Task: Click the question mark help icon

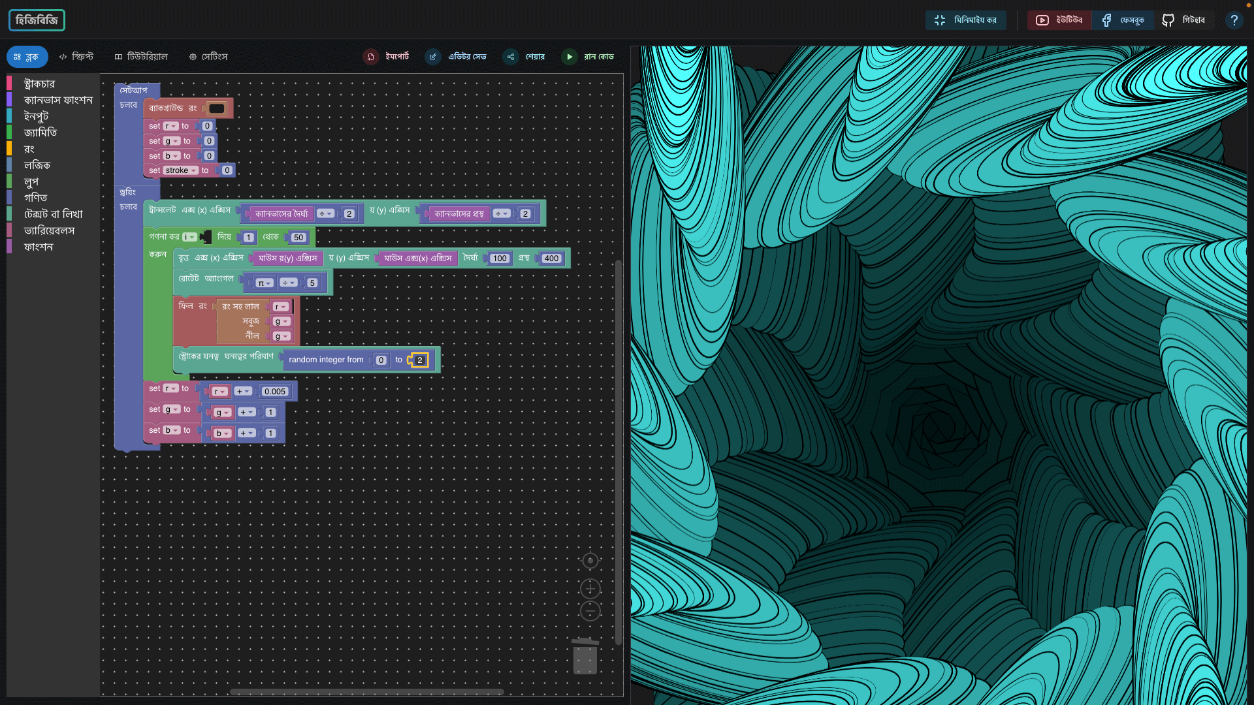Action: tap(1234, 20)
